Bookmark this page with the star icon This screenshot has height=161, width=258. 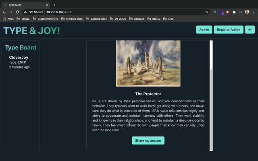coord(207,12)
